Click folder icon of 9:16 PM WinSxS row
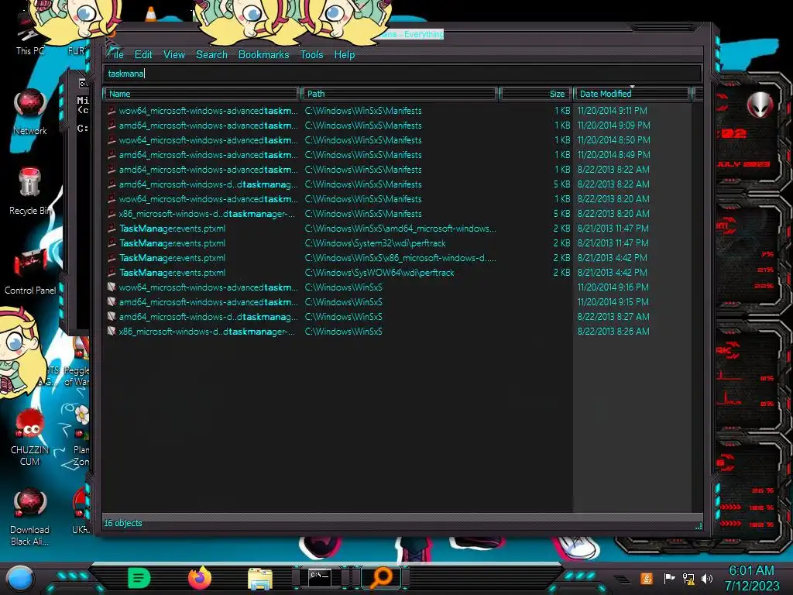Screen dimensions: 793x595 pyautogui.click(x=112, y=287)
